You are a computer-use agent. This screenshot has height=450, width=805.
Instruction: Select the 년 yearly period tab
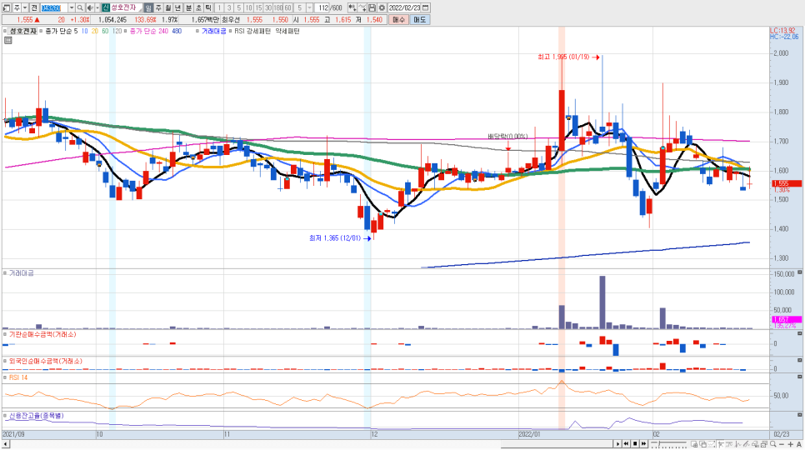point(177,7)
